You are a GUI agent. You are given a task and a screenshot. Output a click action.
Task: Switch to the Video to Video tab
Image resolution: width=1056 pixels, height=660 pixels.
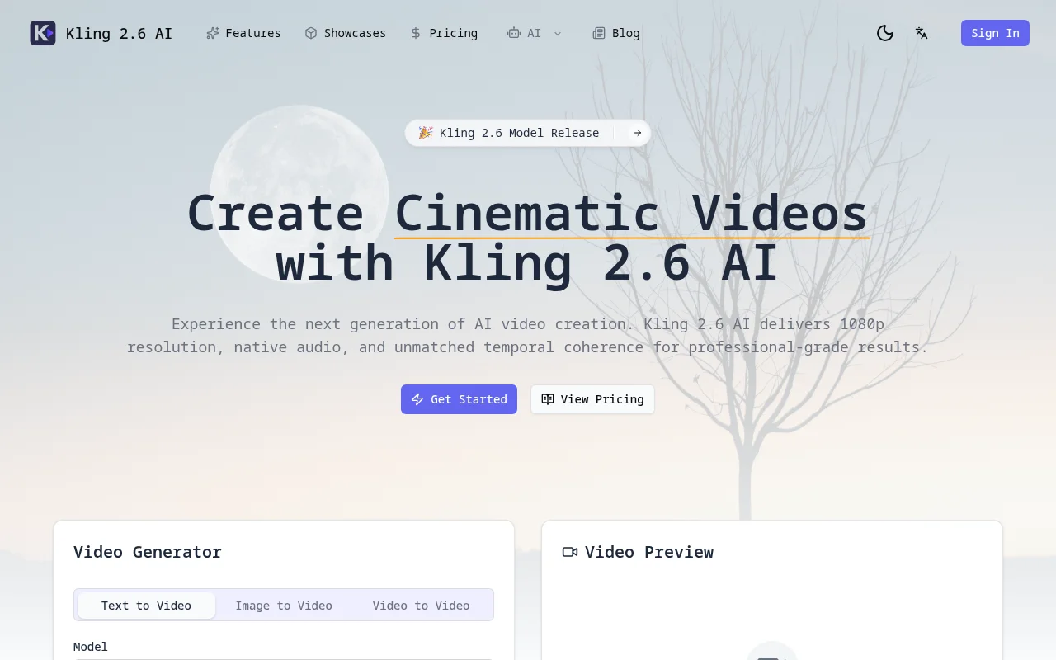(421, 605)
